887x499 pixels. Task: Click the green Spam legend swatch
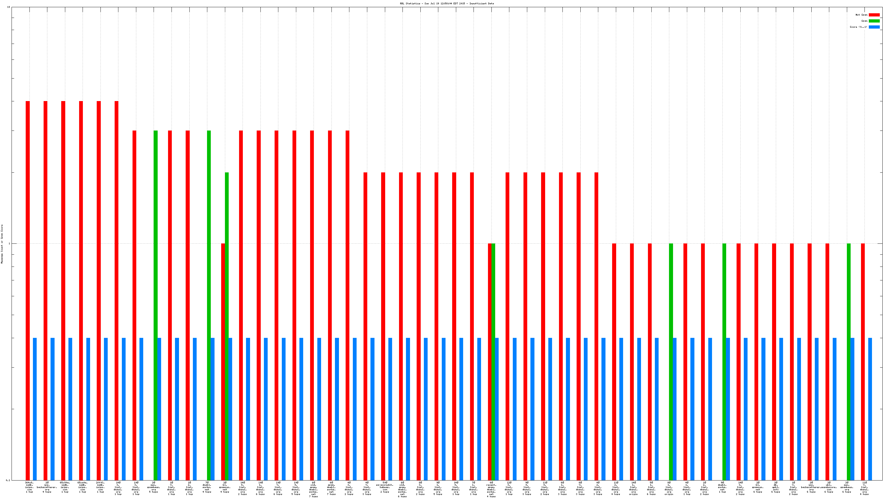(874, 21)
